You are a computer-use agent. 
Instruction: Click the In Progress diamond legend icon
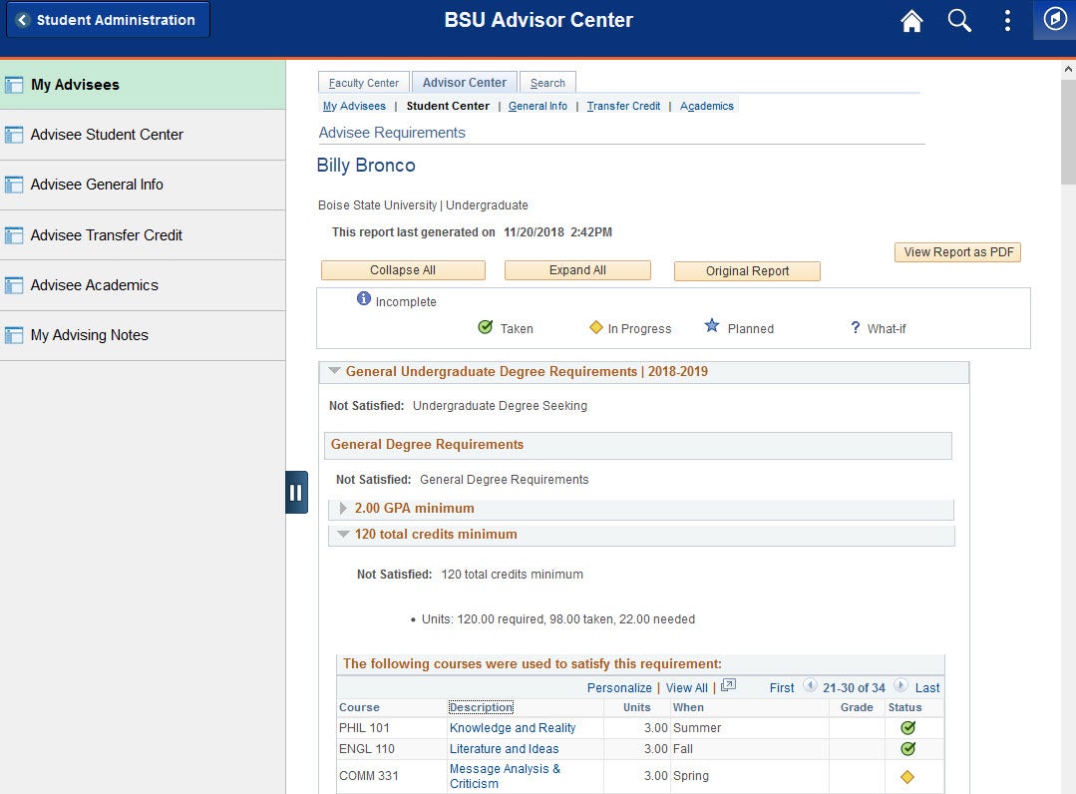click(x=595, y=327)
